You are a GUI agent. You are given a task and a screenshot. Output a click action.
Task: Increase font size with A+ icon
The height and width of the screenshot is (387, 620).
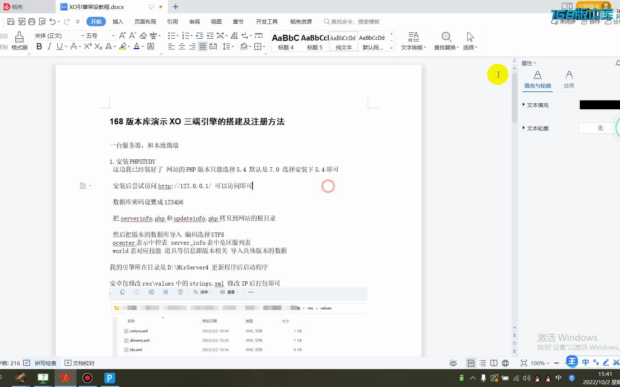[x=122, y=35]
